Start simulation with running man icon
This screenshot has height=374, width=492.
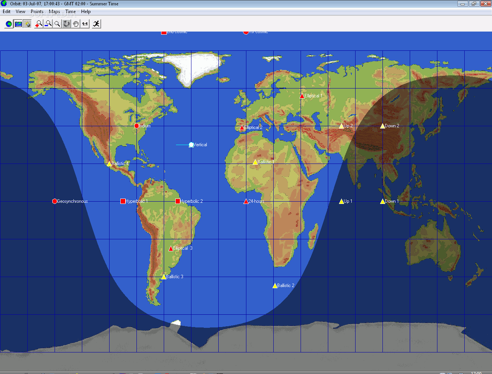pos(96,24)
